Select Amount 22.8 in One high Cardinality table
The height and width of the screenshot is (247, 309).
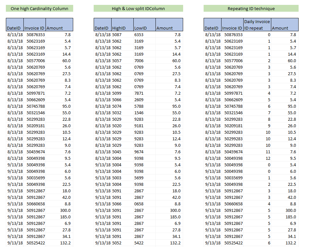(59, 119)
